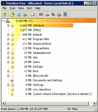Click the select directory to scan icon

[13, 14]
